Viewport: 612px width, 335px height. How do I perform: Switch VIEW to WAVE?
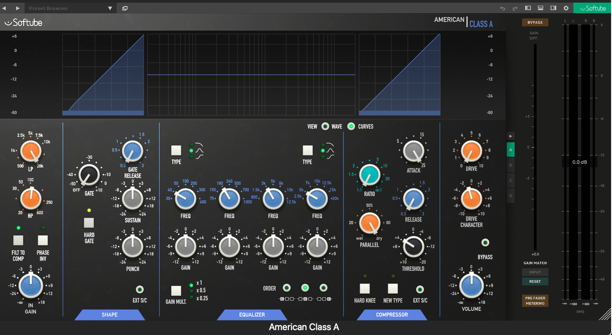coord(325,126)
